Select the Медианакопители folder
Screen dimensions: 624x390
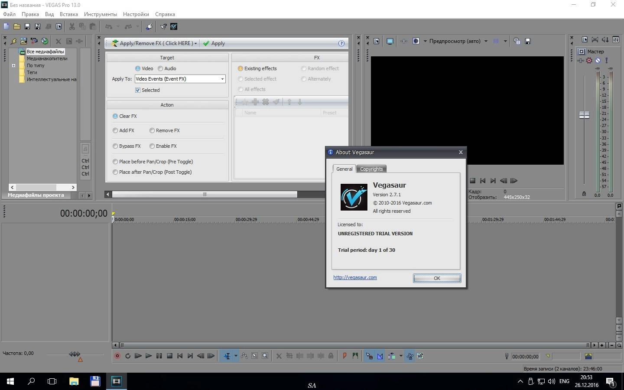(x=47, y=58)
